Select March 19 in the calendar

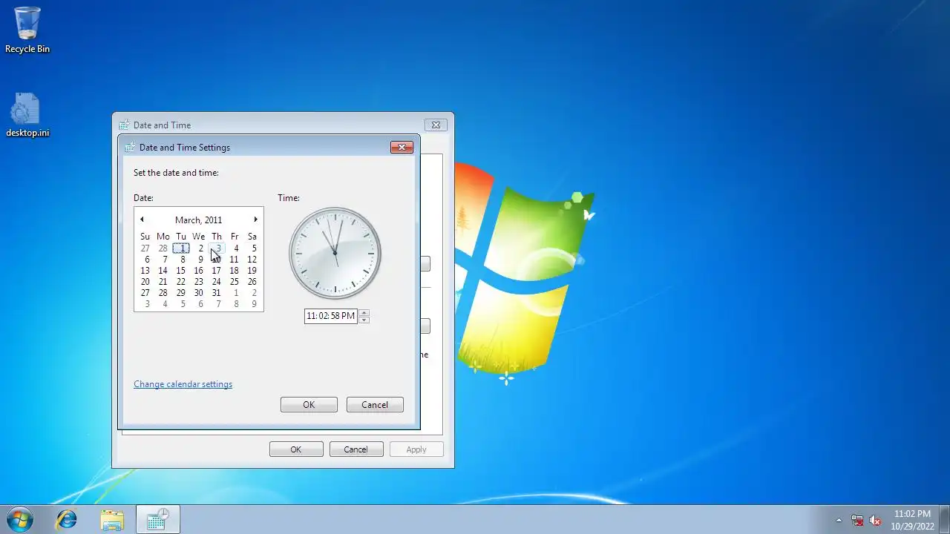tap(252, 271)
